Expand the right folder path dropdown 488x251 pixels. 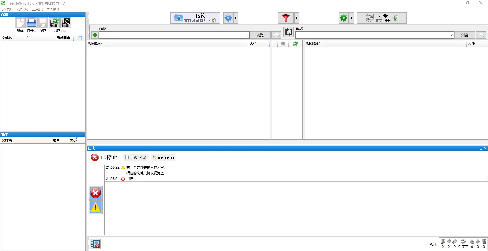coord(451,35)
